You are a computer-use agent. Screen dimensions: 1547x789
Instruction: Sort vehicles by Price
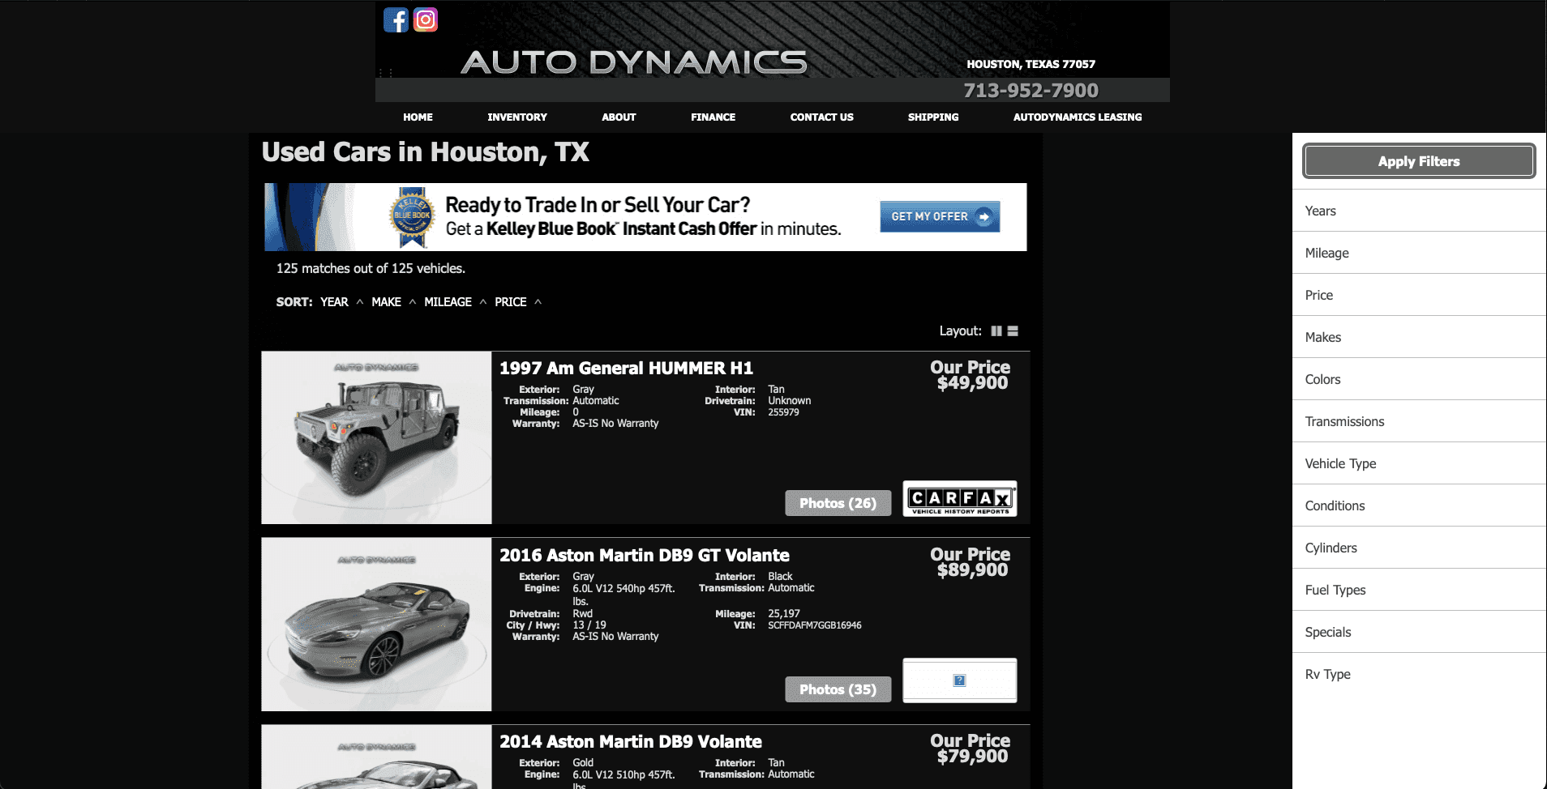tap(511, 302)
